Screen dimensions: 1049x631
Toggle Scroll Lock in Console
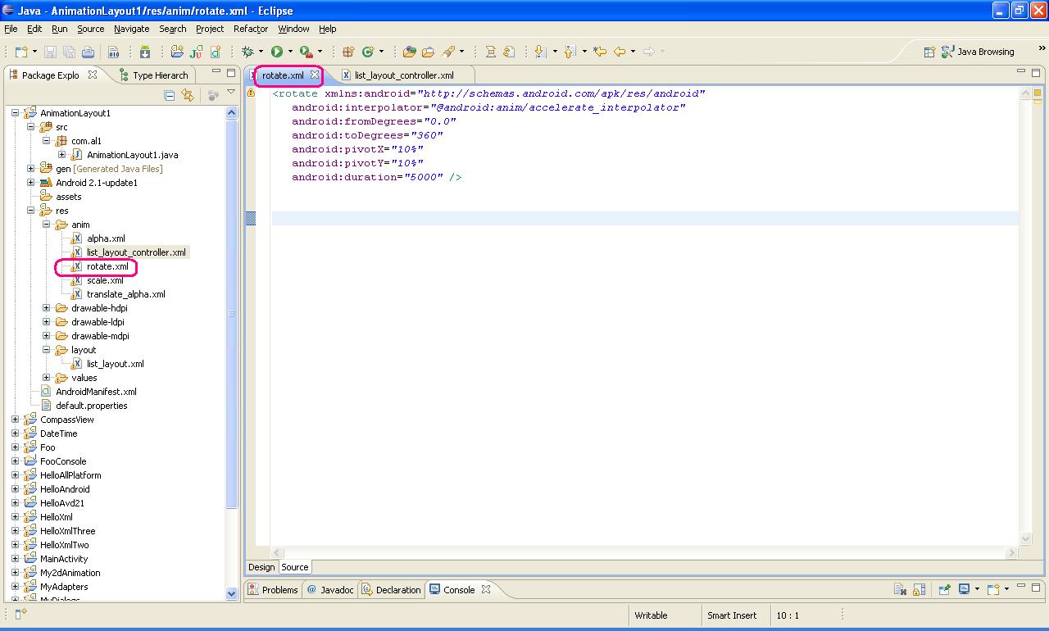[920, 589]
